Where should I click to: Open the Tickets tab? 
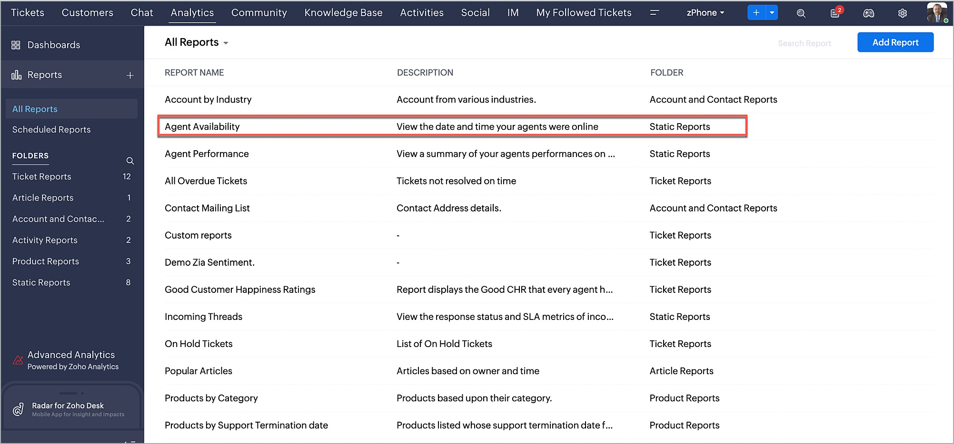pos(28,13)
